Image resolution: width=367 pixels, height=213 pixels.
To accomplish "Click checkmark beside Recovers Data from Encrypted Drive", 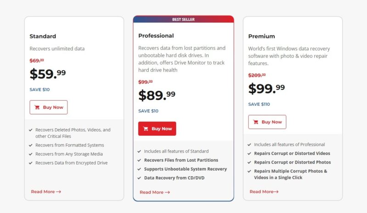I will (x=31, y=163).
